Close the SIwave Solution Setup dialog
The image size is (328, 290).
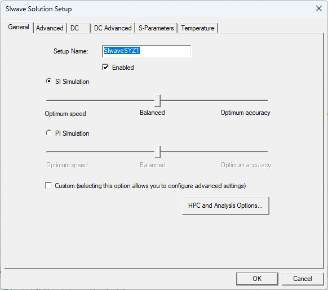click(319, 8)
